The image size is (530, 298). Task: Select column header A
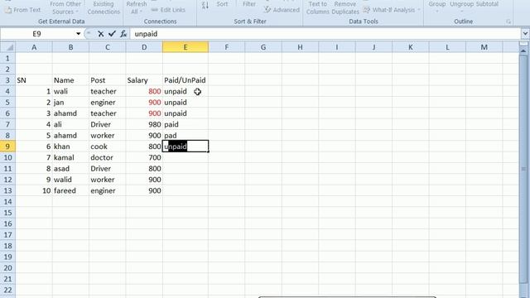click(x=34, y=47)
